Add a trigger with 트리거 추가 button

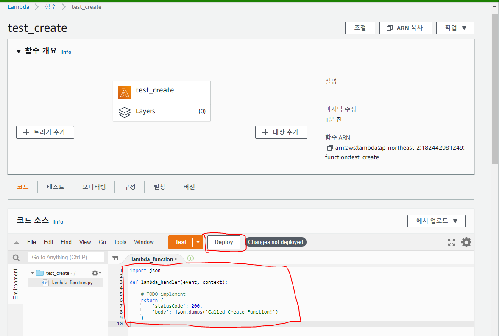[x=45, y=132]
